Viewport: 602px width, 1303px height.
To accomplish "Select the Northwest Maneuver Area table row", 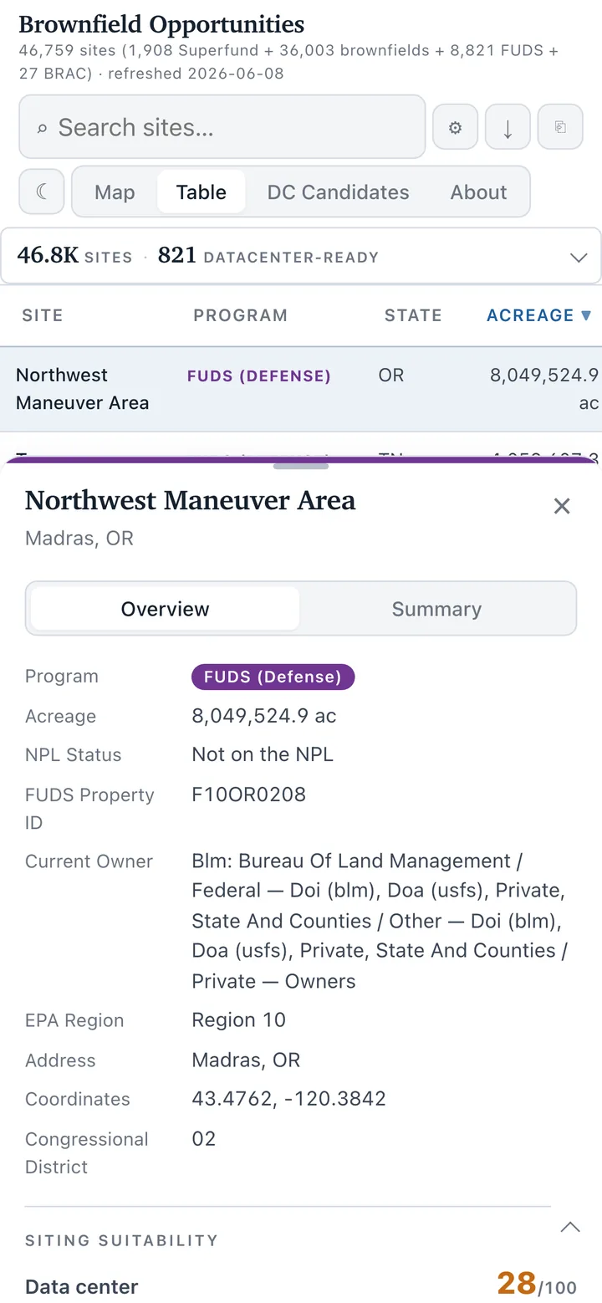I will (301, 389).
